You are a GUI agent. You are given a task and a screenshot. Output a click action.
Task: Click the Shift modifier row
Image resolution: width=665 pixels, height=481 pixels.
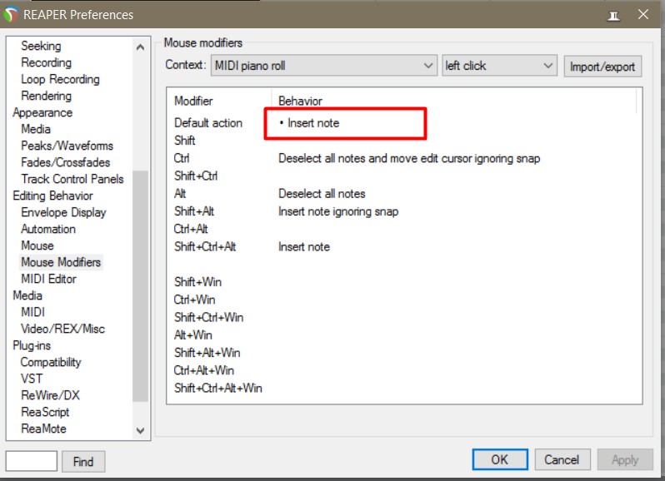(x=184, y=141)
